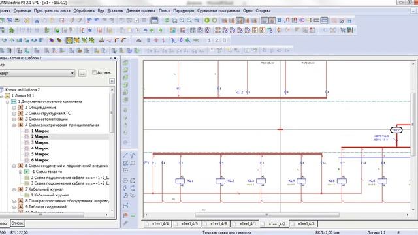Viewport: 418px width, 235px height.
Task: Select relay coil -KL1 symbol in schematic
Action: point(180,181)
